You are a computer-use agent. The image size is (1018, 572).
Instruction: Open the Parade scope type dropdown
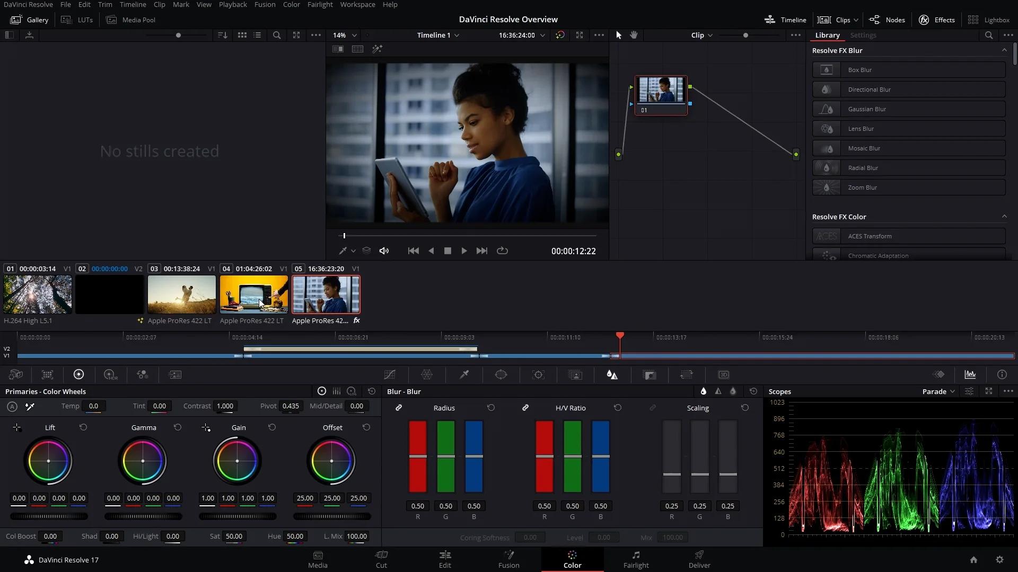(x=938, y=391)
